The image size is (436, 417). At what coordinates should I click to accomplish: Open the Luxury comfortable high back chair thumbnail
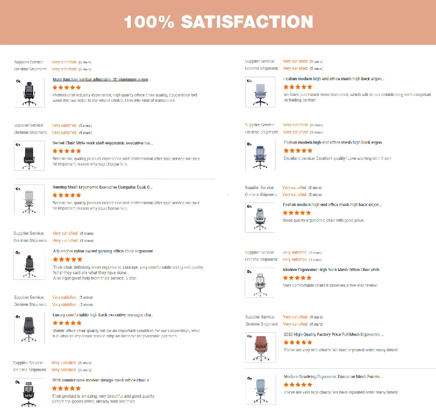[28, 327]
